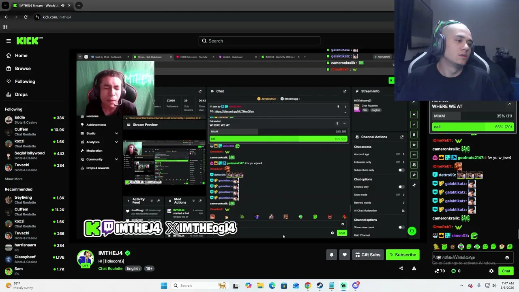Open Classybeef's live channel

[x=34, y=259]
